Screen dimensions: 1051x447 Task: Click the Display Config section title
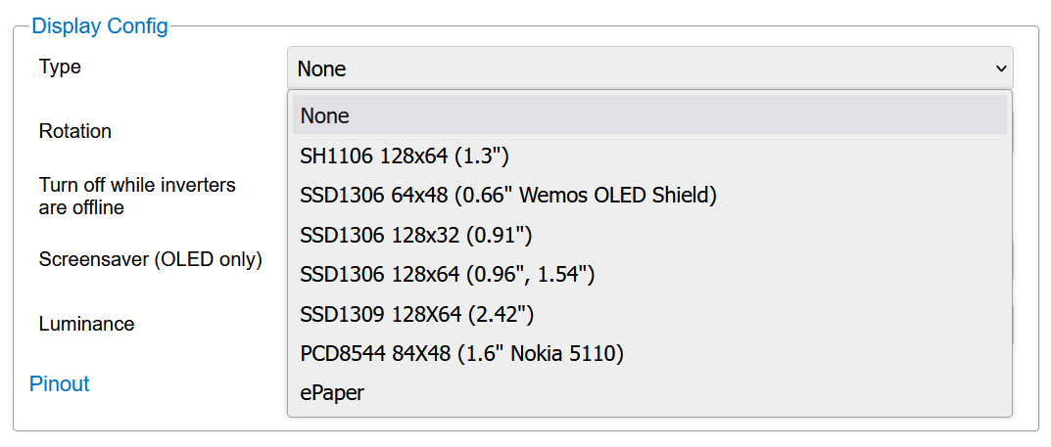100,25
